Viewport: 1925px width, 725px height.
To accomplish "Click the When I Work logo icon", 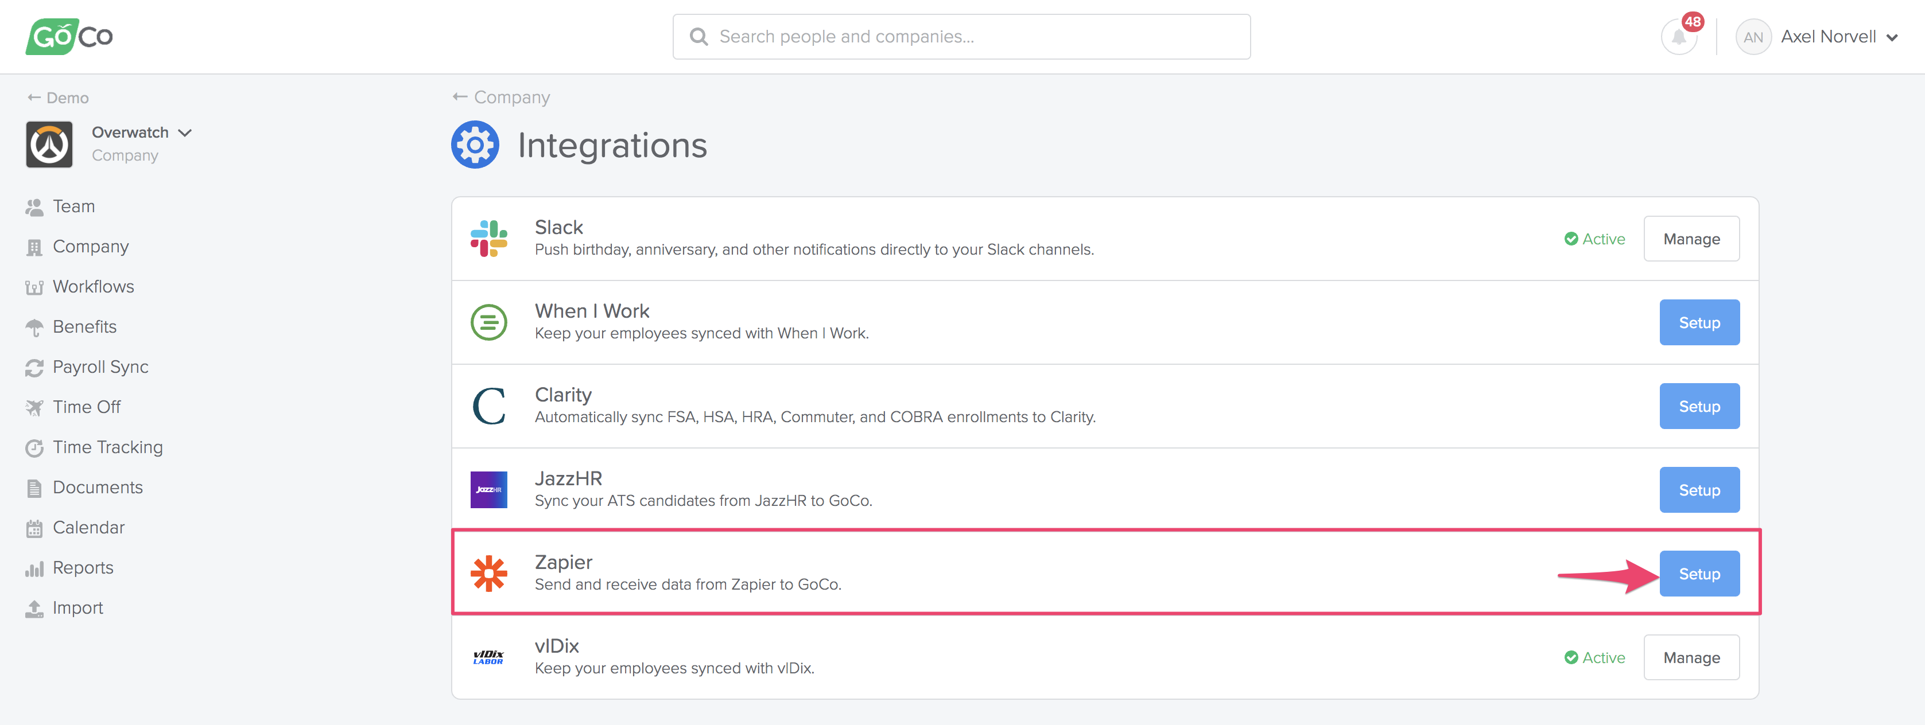I will tap(489, 322).
